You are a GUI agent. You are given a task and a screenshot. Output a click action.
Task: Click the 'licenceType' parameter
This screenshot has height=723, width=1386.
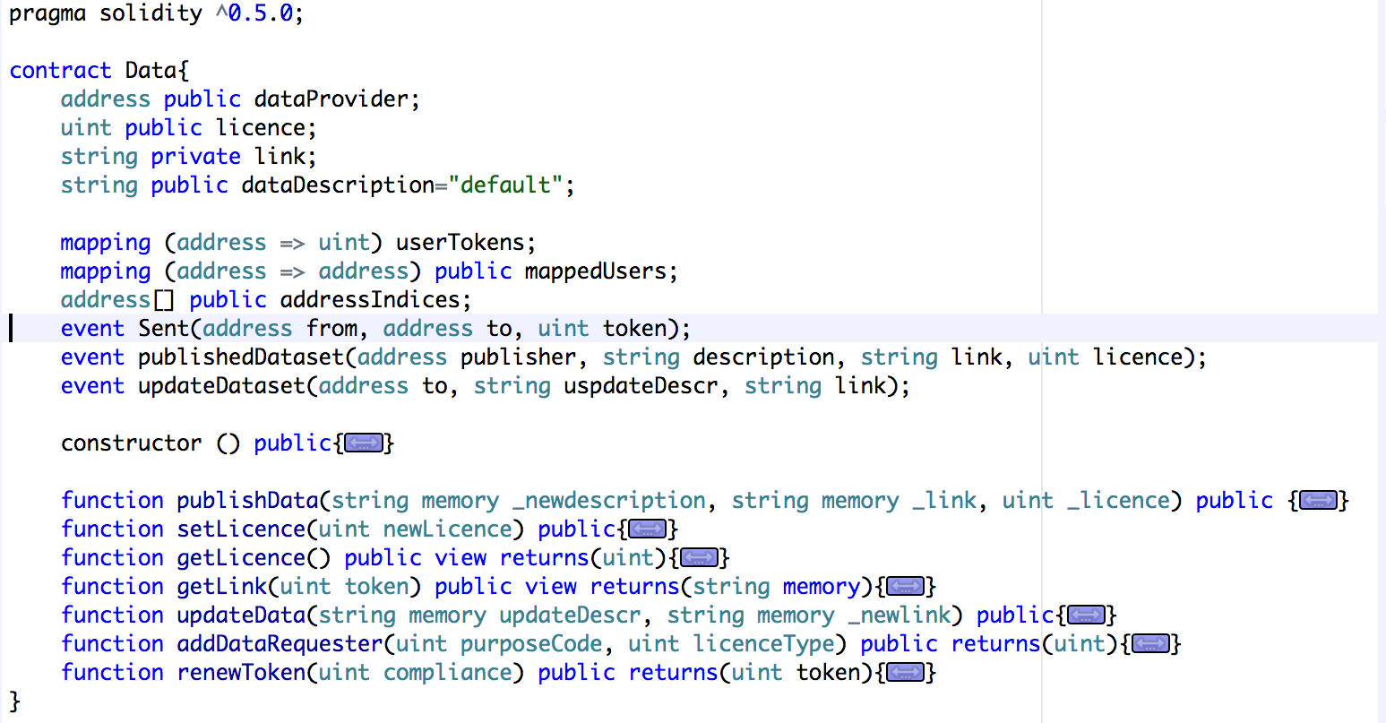pyautogui.click(x=764, y=644)
